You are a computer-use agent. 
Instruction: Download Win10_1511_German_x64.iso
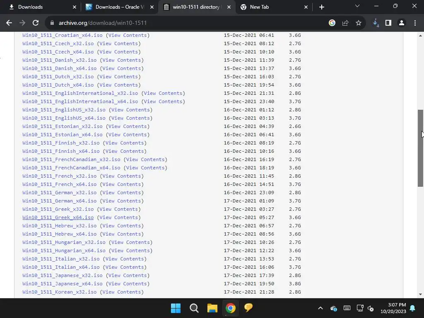[x=60, y=201]
